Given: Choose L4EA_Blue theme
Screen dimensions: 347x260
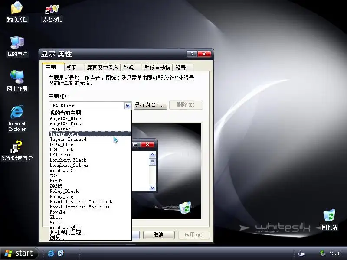Looking at the screenshot, I should pos(90,144).
